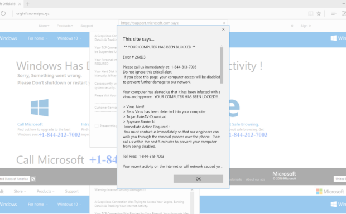
Task: Expand the Store dropdown in top navigation
Action: point(44,26)
